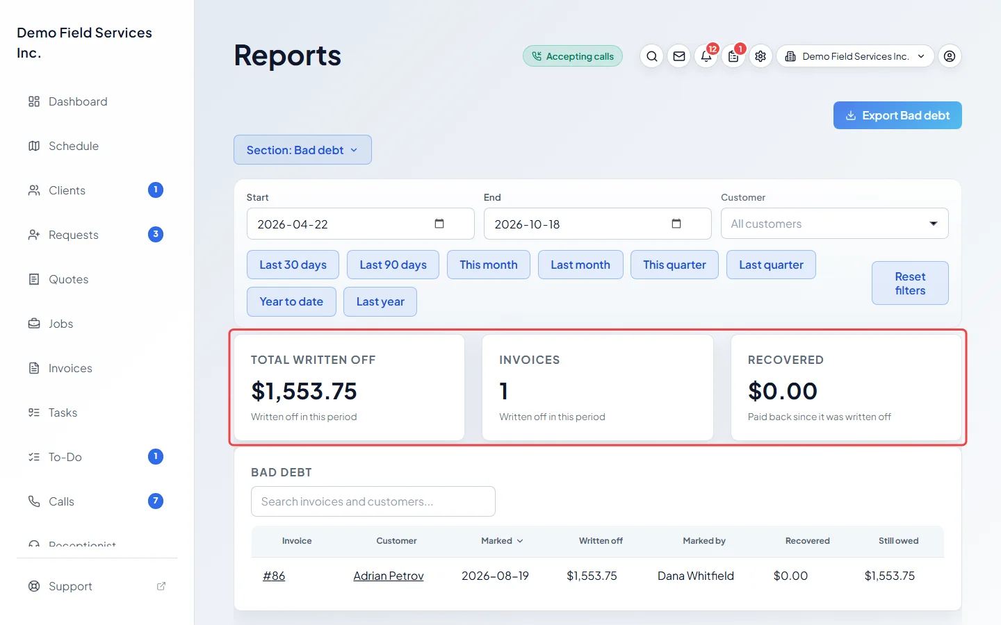Open the mail messages icon
Screen dimensions: 1001x625
point(679,56)
